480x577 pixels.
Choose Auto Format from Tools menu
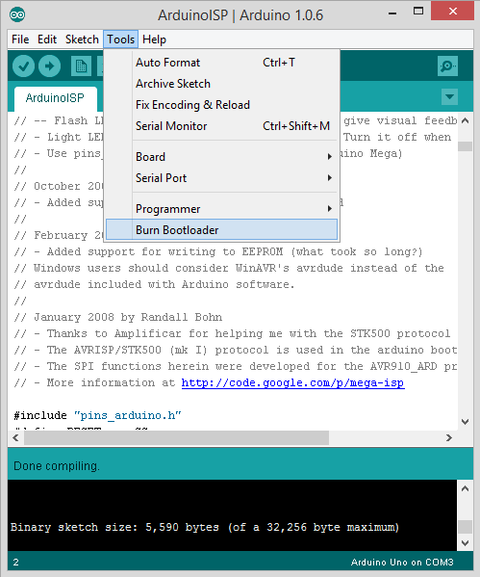point(221,63)
